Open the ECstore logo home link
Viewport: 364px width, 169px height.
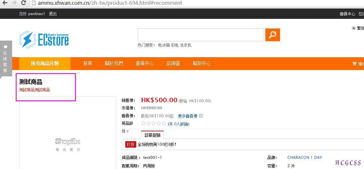[x=44, y=39]
